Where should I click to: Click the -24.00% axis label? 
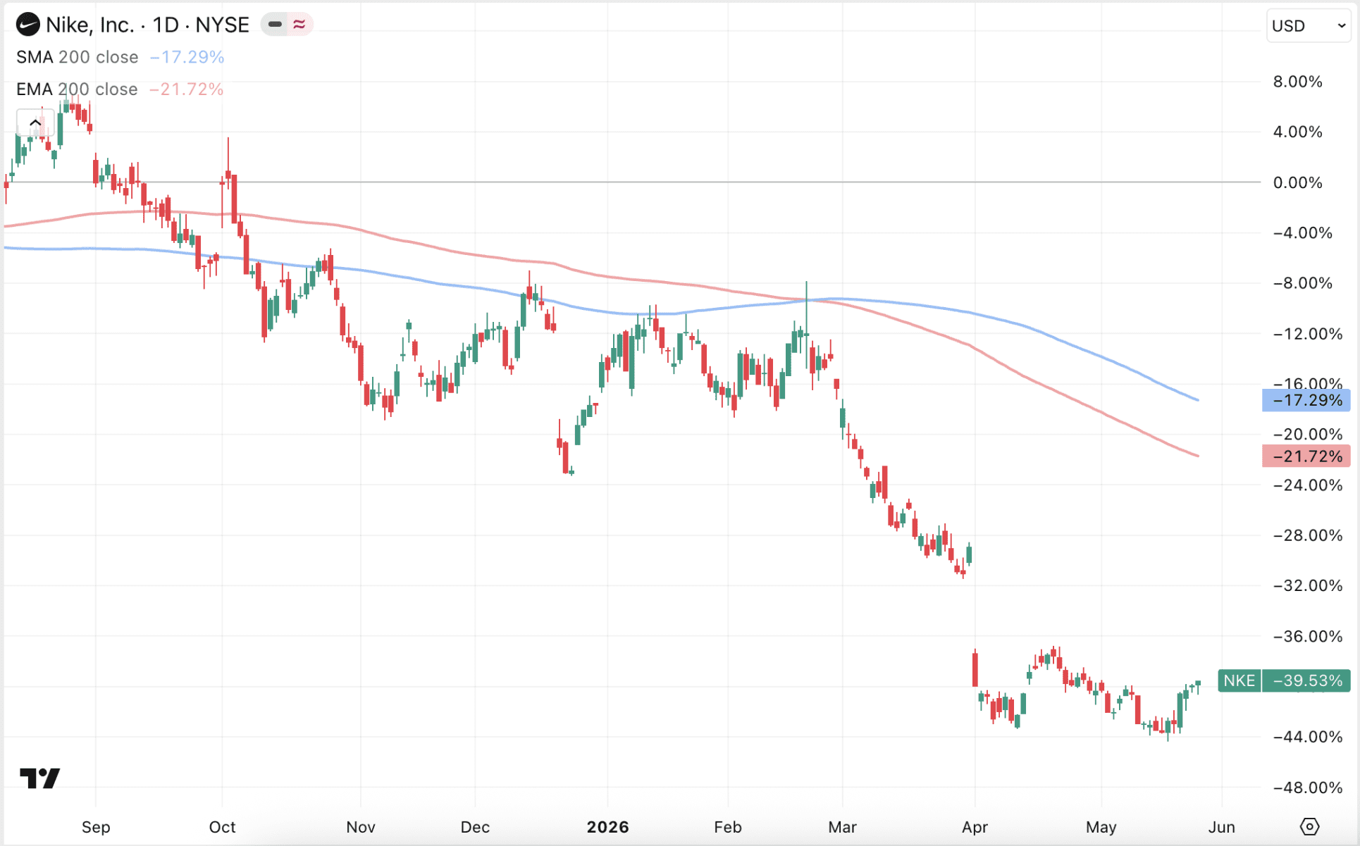coord(1307,485)
